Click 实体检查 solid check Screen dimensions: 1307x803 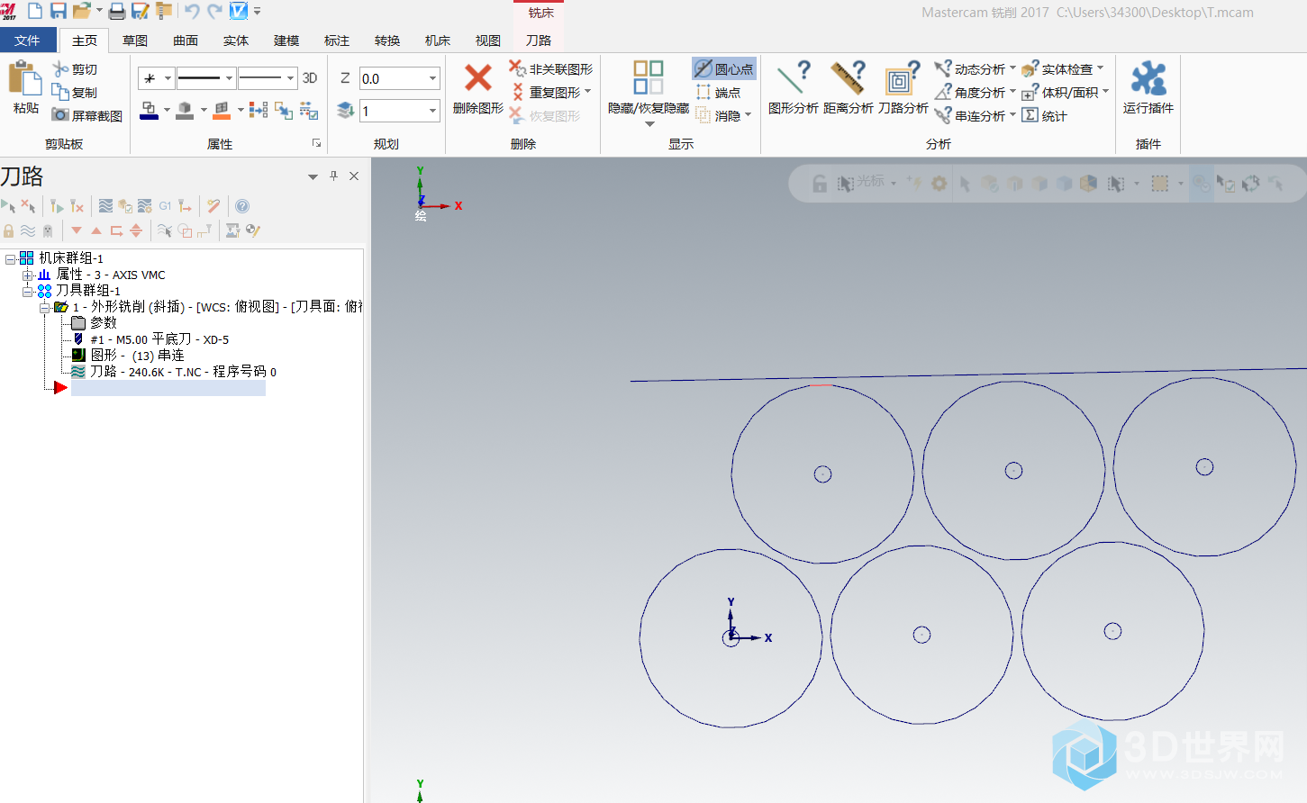1062,68
